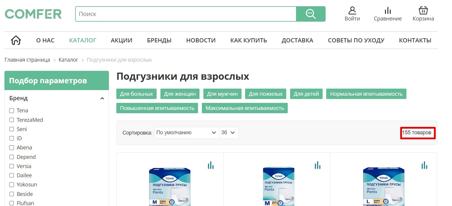Check the Dailee brand checkbox
Image resolution: width=452 pixels, height=206 pixels.
12,175
